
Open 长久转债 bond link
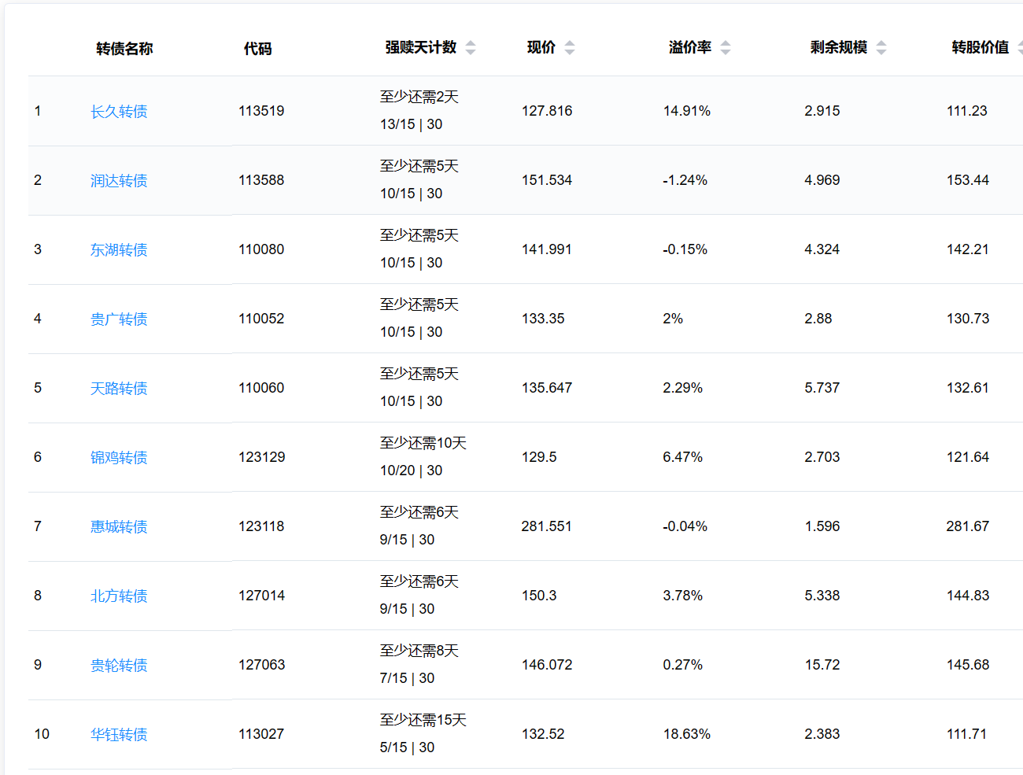pyautogui.click(x=119, y=112)
